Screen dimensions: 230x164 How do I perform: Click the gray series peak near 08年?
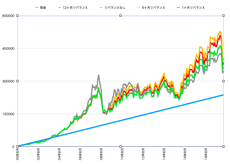click(x=99, y=75)
